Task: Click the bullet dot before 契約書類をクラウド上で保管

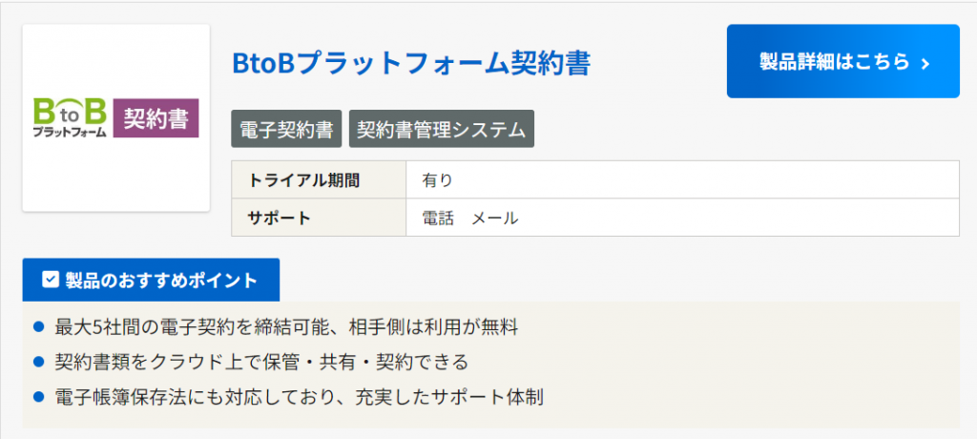Action: (x=39, y=362)
